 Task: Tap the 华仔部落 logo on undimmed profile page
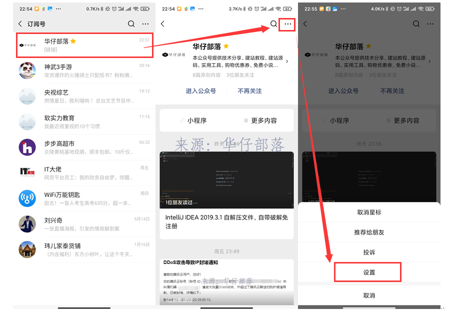point(174,54)
